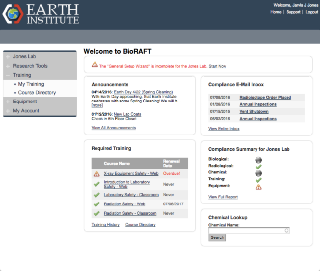Viewport: 320px width, 271px height.
Task: Click the warning icon beside General Setup Wizard
Action: click(95, 65)
